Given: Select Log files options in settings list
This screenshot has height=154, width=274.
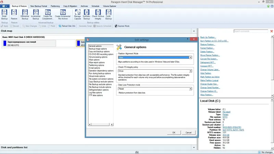Looking at the screenshot, I should click(x=95, y=93).
